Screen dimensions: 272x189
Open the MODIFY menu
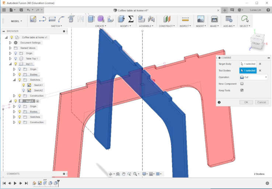(x=125, y=26)
